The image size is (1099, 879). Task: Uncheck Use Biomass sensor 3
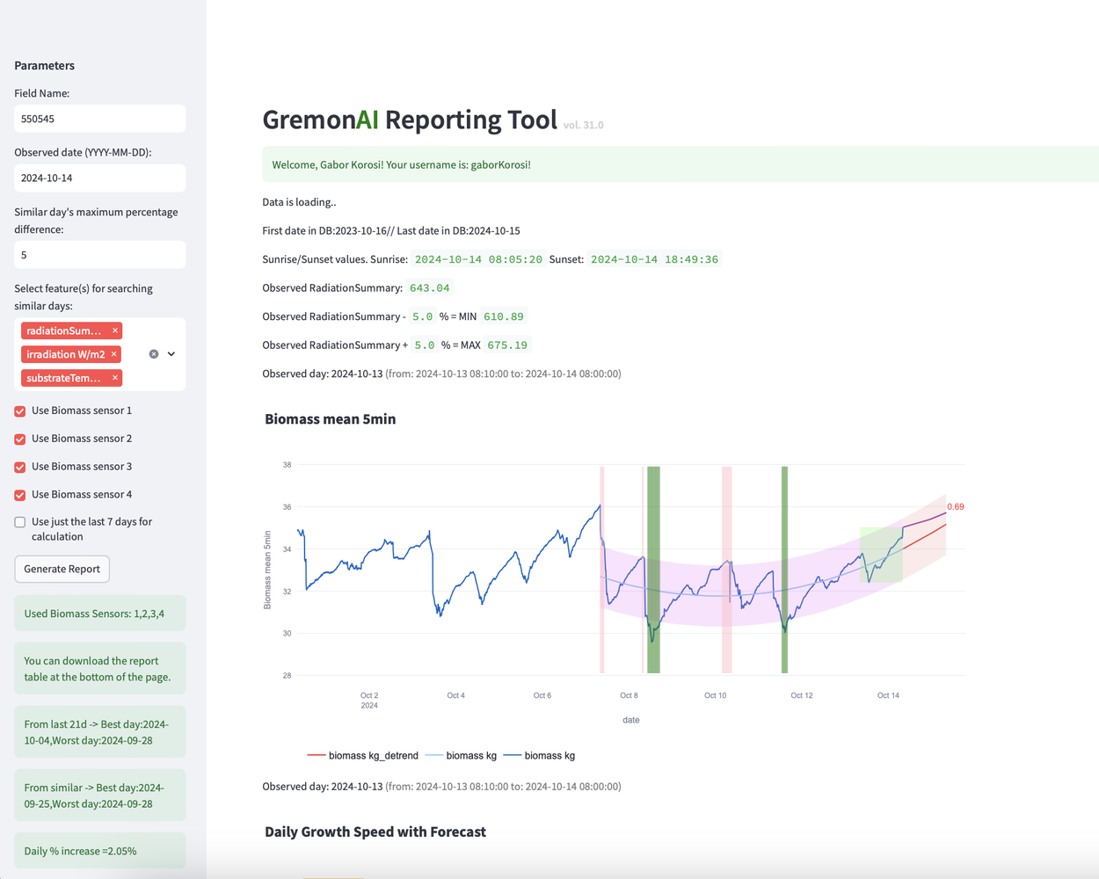pyautogui.click(x=19, y=467)
